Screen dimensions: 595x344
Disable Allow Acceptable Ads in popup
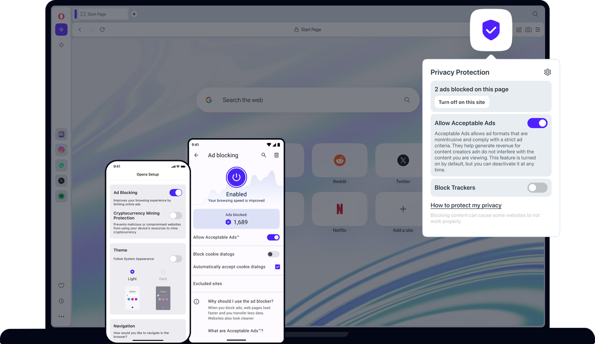[538, 123]
